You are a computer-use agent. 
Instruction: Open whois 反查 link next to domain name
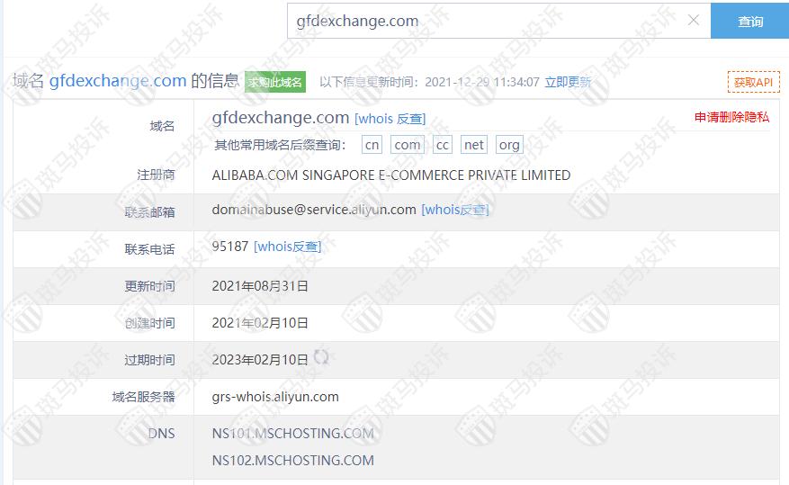[x=390, y=119]
